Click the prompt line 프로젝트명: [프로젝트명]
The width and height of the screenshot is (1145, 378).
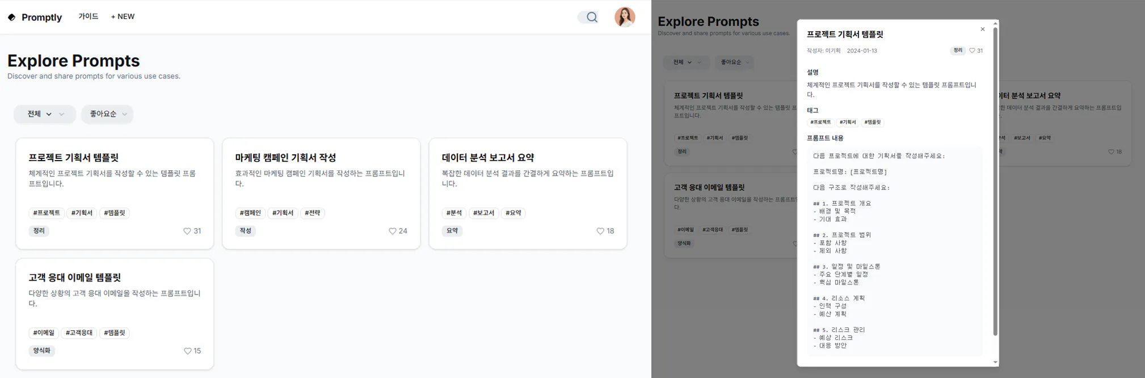[x=850, y=171]
